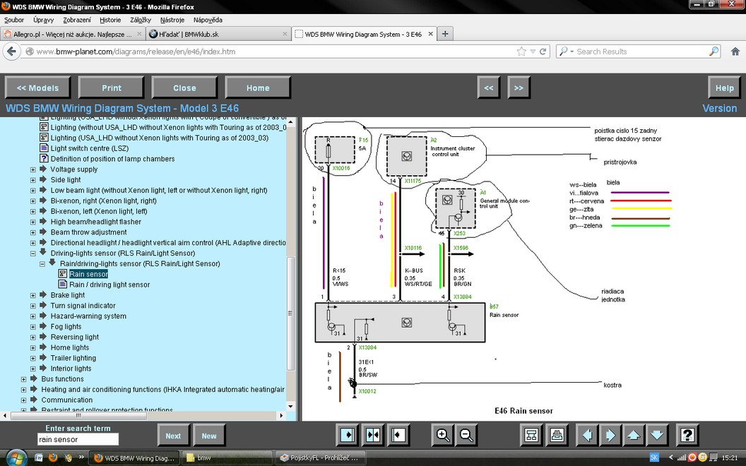This screenshot has width=746, height=466.
Task: Pan the diagram up with arrow
Action: 633,435
